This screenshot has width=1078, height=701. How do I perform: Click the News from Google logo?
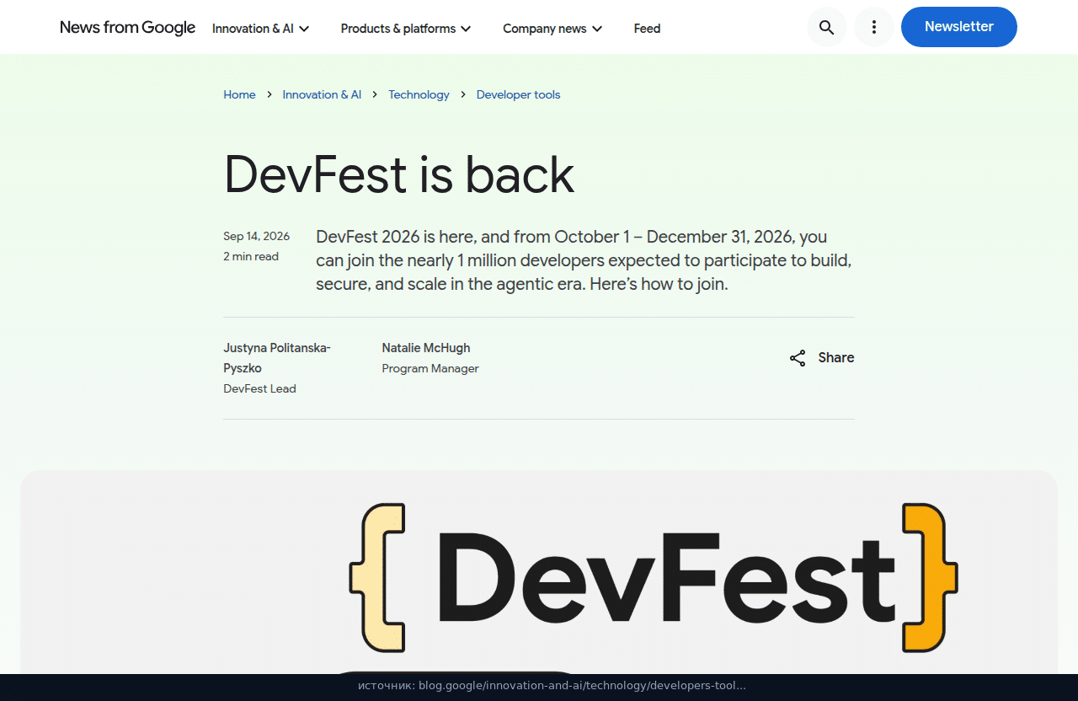[x=127, y=28]
